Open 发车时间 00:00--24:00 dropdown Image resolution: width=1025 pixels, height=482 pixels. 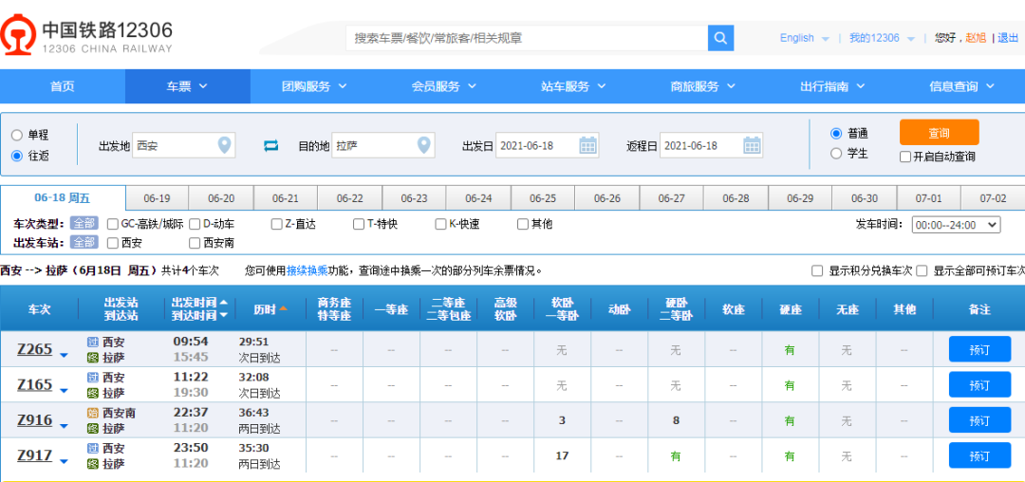click(x=956, y=225)
